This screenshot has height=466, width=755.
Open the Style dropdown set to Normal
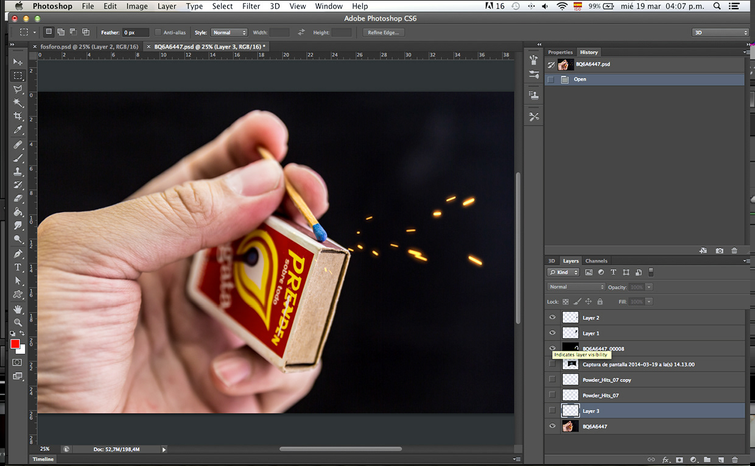230,32
